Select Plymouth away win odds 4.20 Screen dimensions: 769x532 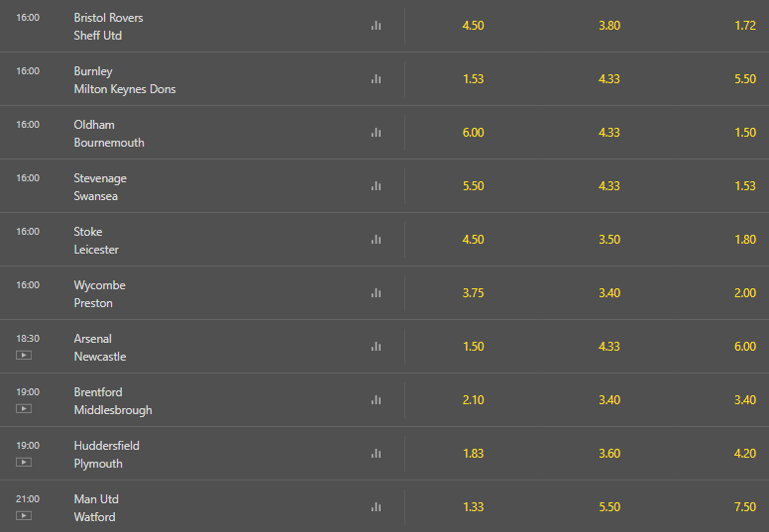click(745, 453)
